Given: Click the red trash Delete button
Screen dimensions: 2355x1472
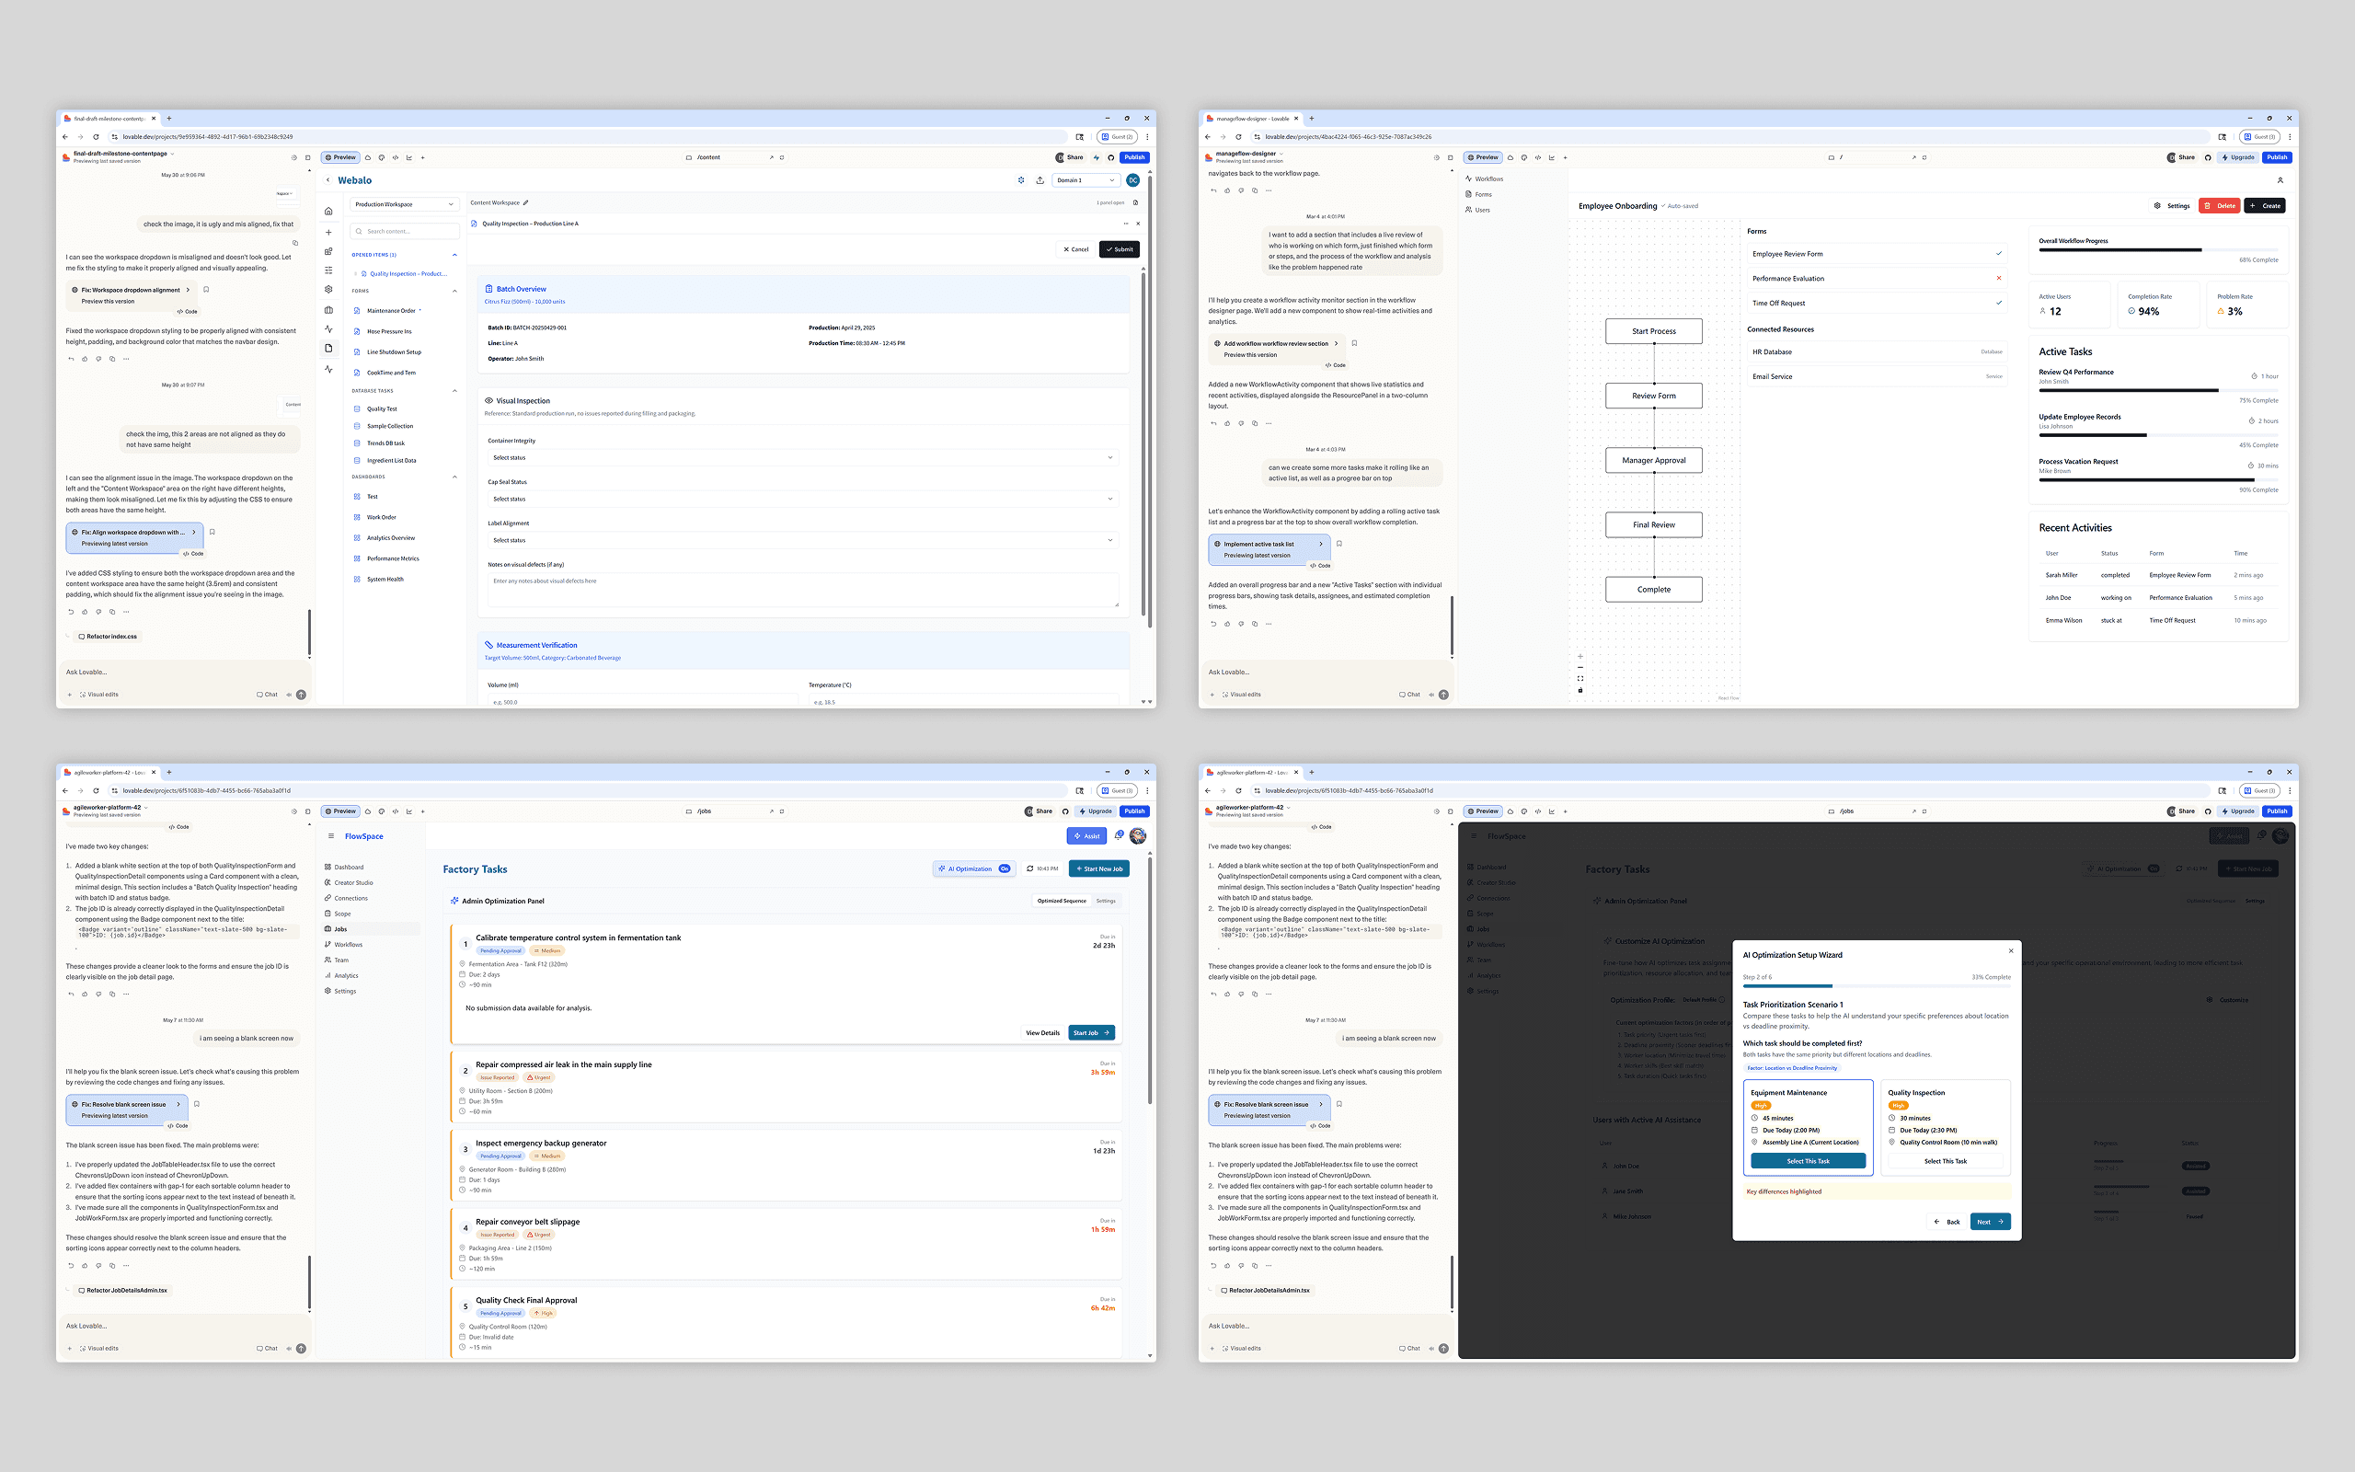Looking at the screenshot, I should coord(2219,205).
